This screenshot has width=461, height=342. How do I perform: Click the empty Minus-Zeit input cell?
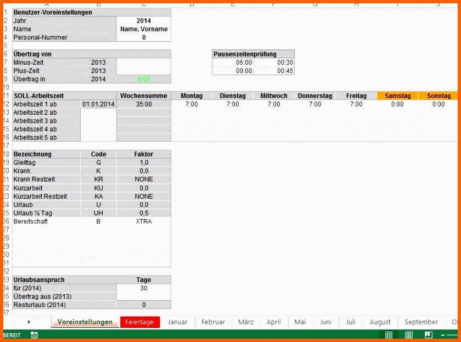click(x=144, y=63)
